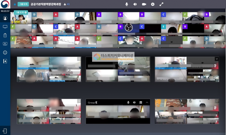
Task: Open the monitor screen icon in sidebar
Action: (5, 27)
